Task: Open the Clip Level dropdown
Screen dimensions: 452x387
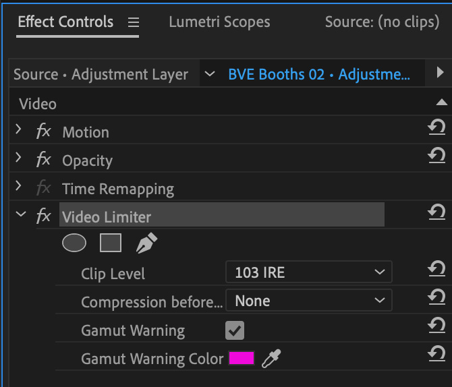Action: click(x=309, y=272)
